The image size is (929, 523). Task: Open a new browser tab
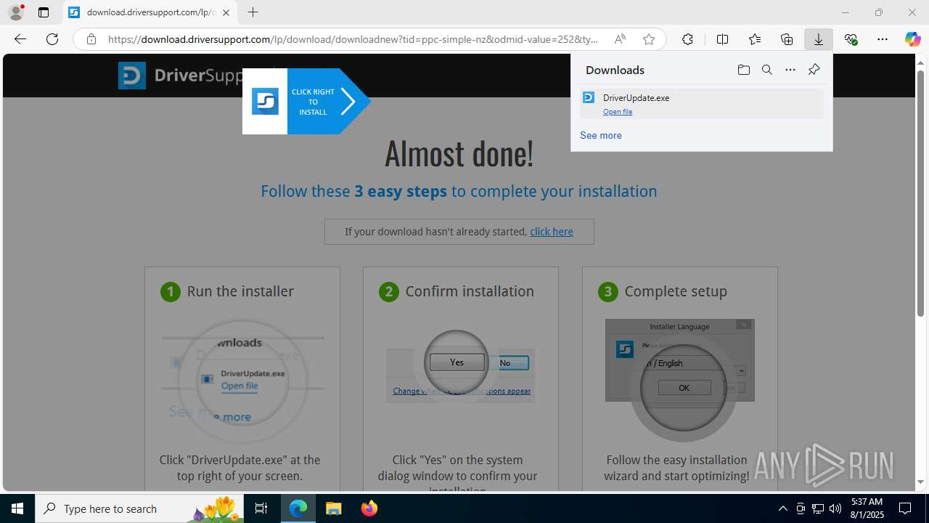click(253, 12)
